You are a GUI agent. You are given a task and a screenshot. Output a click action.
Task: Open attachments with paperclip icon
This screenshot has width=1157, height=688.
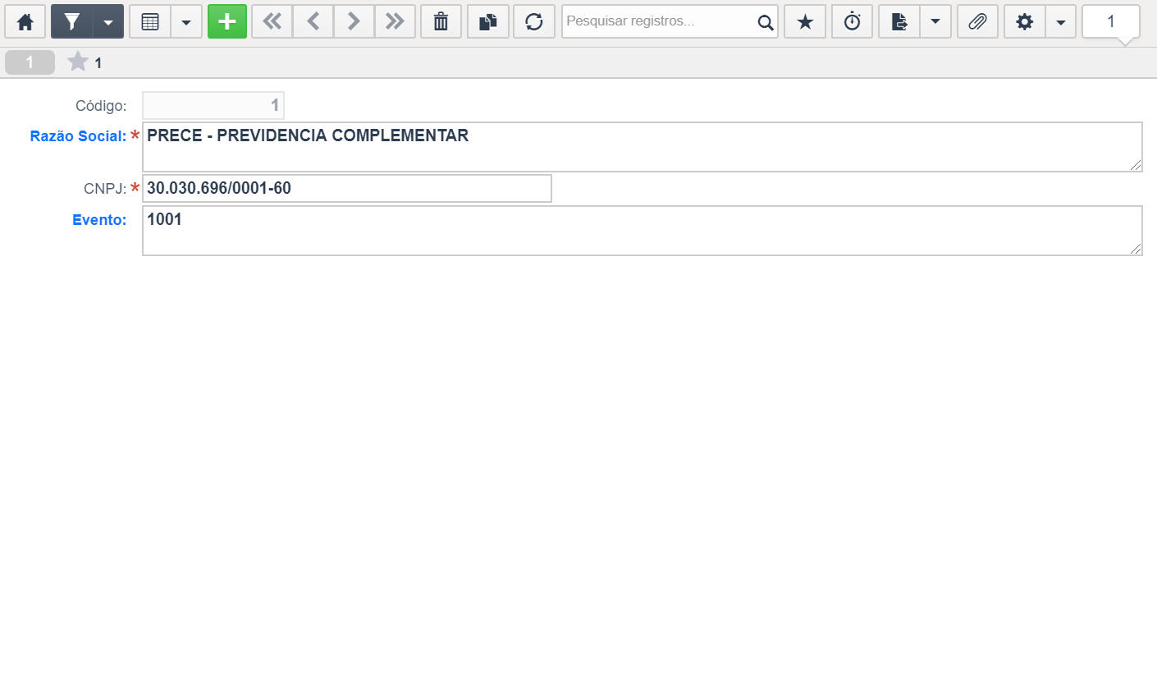click(x=977, y=22)
